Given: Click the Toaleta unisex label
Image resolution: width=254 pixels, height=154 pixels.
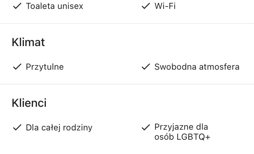Looking at the screenshot, I should 54,6.
